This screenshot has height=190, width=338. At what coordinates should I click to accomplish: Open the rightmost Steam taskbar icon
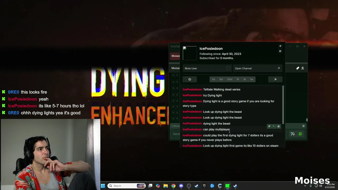pos(235,186)
